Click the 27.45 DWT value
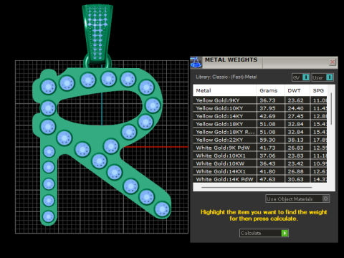This screenshot has width=344, height=258. coord(295,116)
